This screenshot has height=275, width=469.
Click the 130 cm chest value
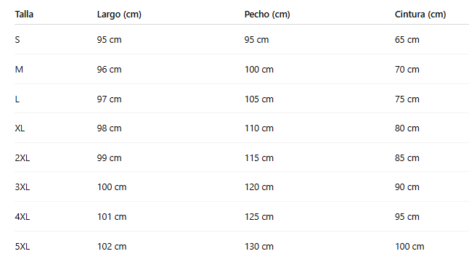tap(259, 247)
